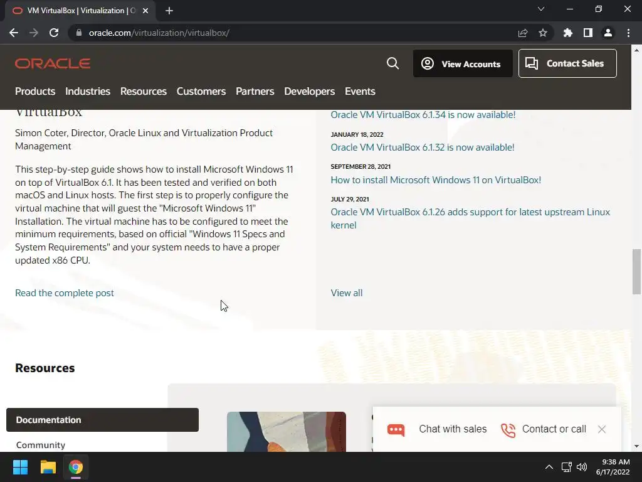The image size is (642, 482).
Task: Click Read the complete post link
Action: pyautogui.click(x=65, y=293)
